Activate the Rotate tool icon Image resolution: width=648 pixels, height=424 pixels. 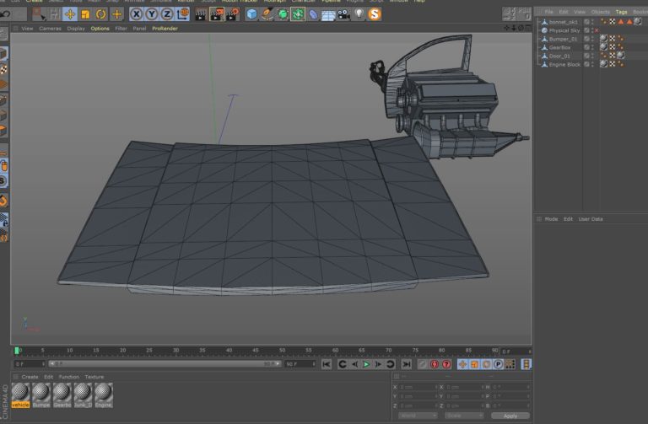(101, 14)
